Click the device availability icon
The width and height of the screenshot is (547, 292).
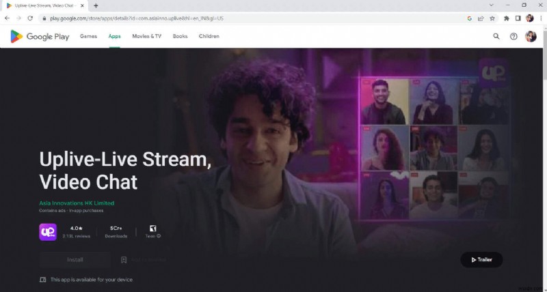coord(42,280)
